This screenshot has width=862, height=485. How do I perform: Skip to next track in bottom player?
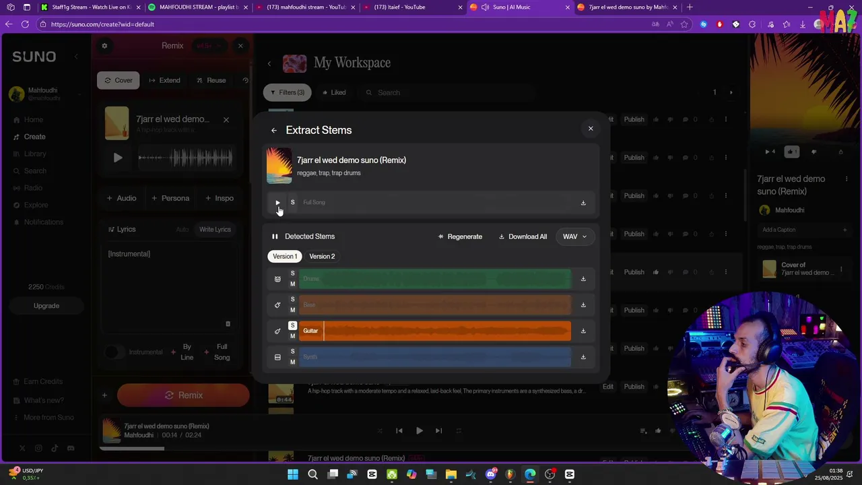[439, 431]
